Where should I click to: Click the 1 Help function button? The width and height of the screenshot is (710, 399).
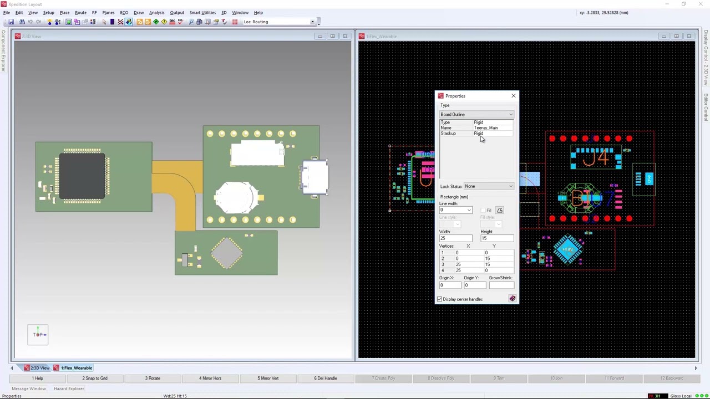click(x=37, y=378)
